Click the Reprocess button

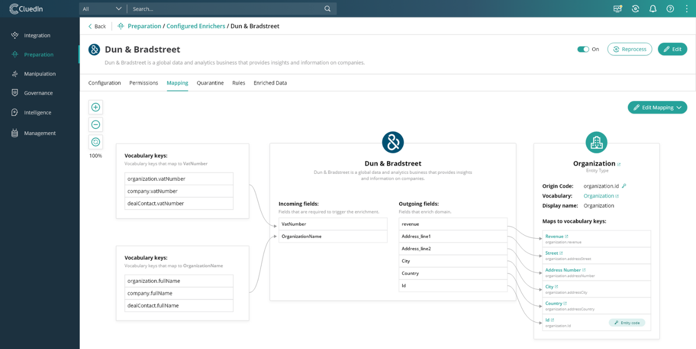[x=629, y=49]
